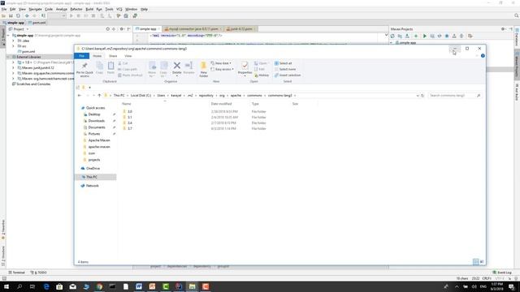Open Project panel settings gear in IntelliJ
Screen dimensions: 520x292
tap(122, 29)
